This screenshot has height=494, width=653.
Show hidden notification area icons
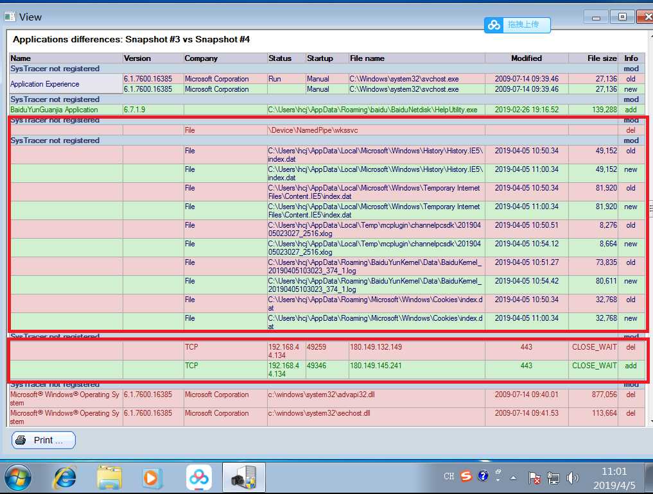tap(514, 478)
